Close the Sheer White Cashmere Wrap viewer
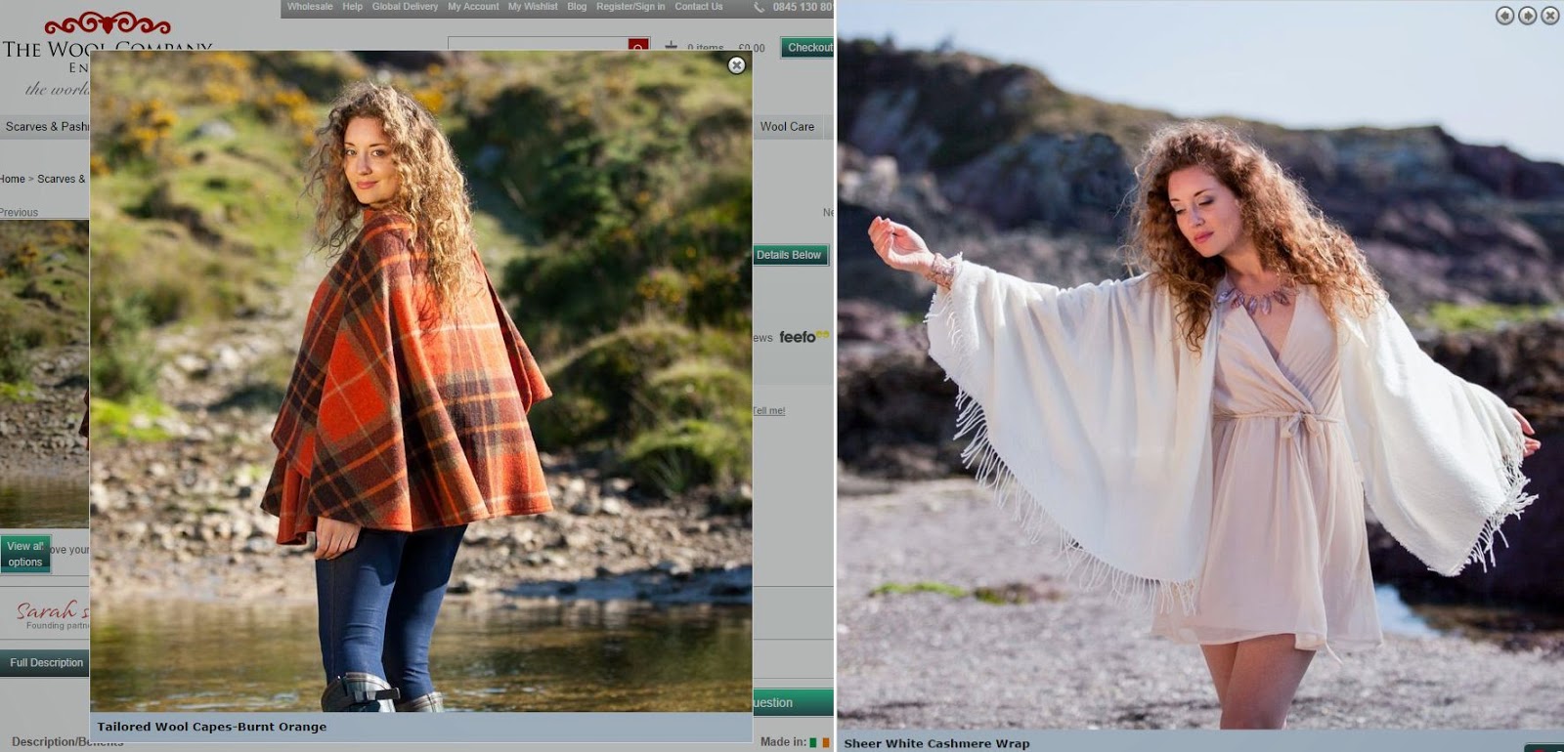This screenshot has width=1564, height=752. 1550,16
